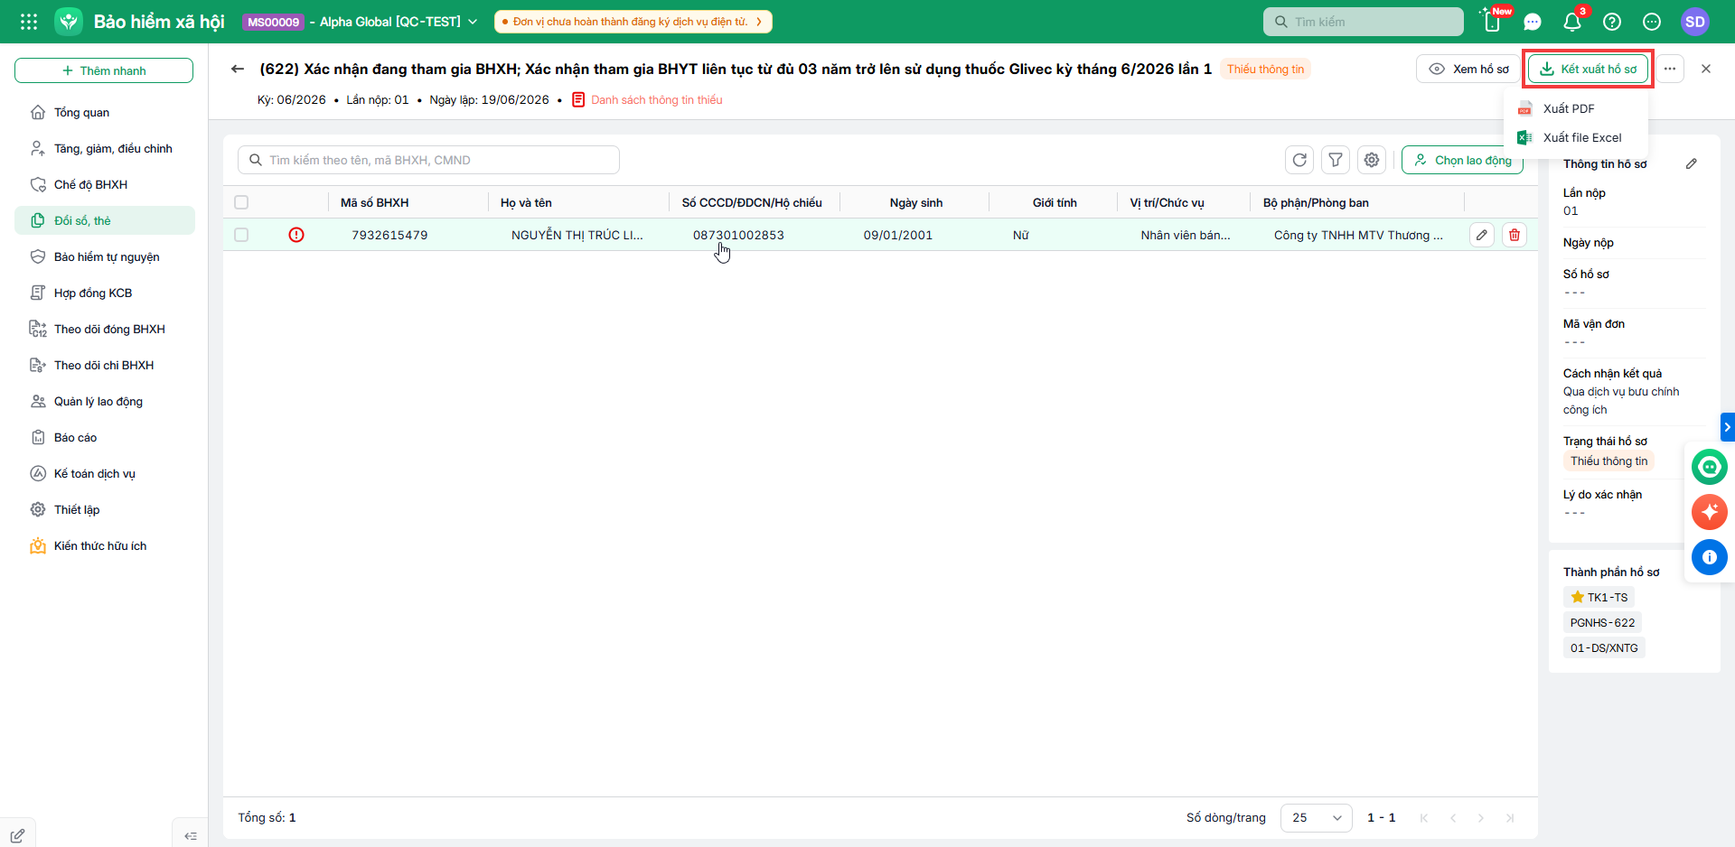Focus the search by name, BHXH code field
This screenshot has width=1735, height=847.
428,160
